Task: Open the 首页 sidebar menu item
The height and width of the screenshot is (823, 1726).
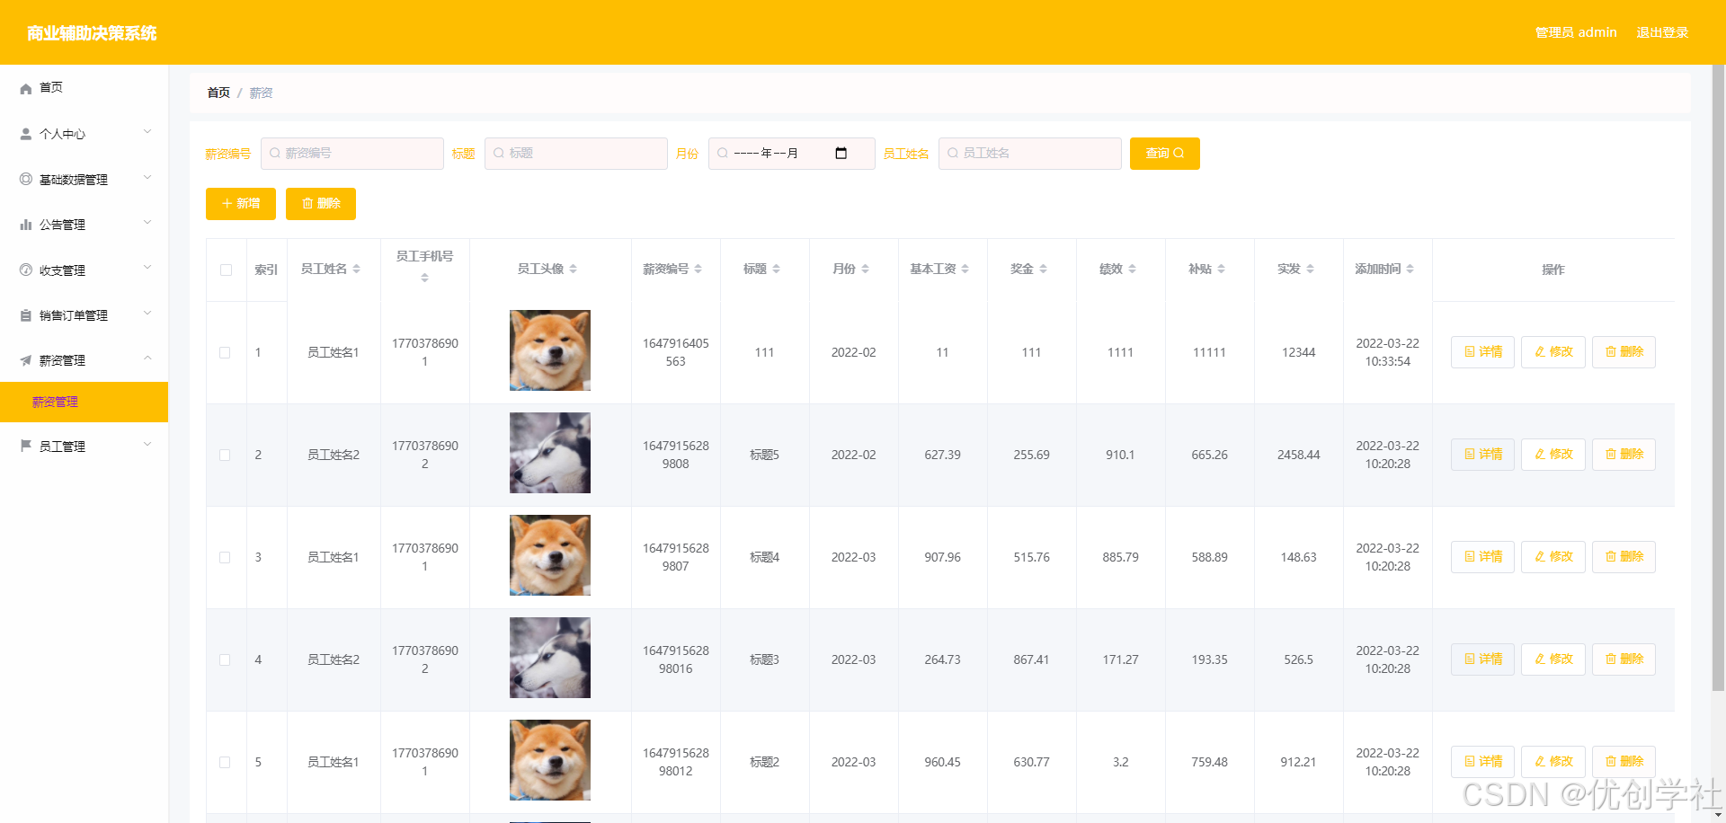Action: pyautogui.click(x=85, y=88)
